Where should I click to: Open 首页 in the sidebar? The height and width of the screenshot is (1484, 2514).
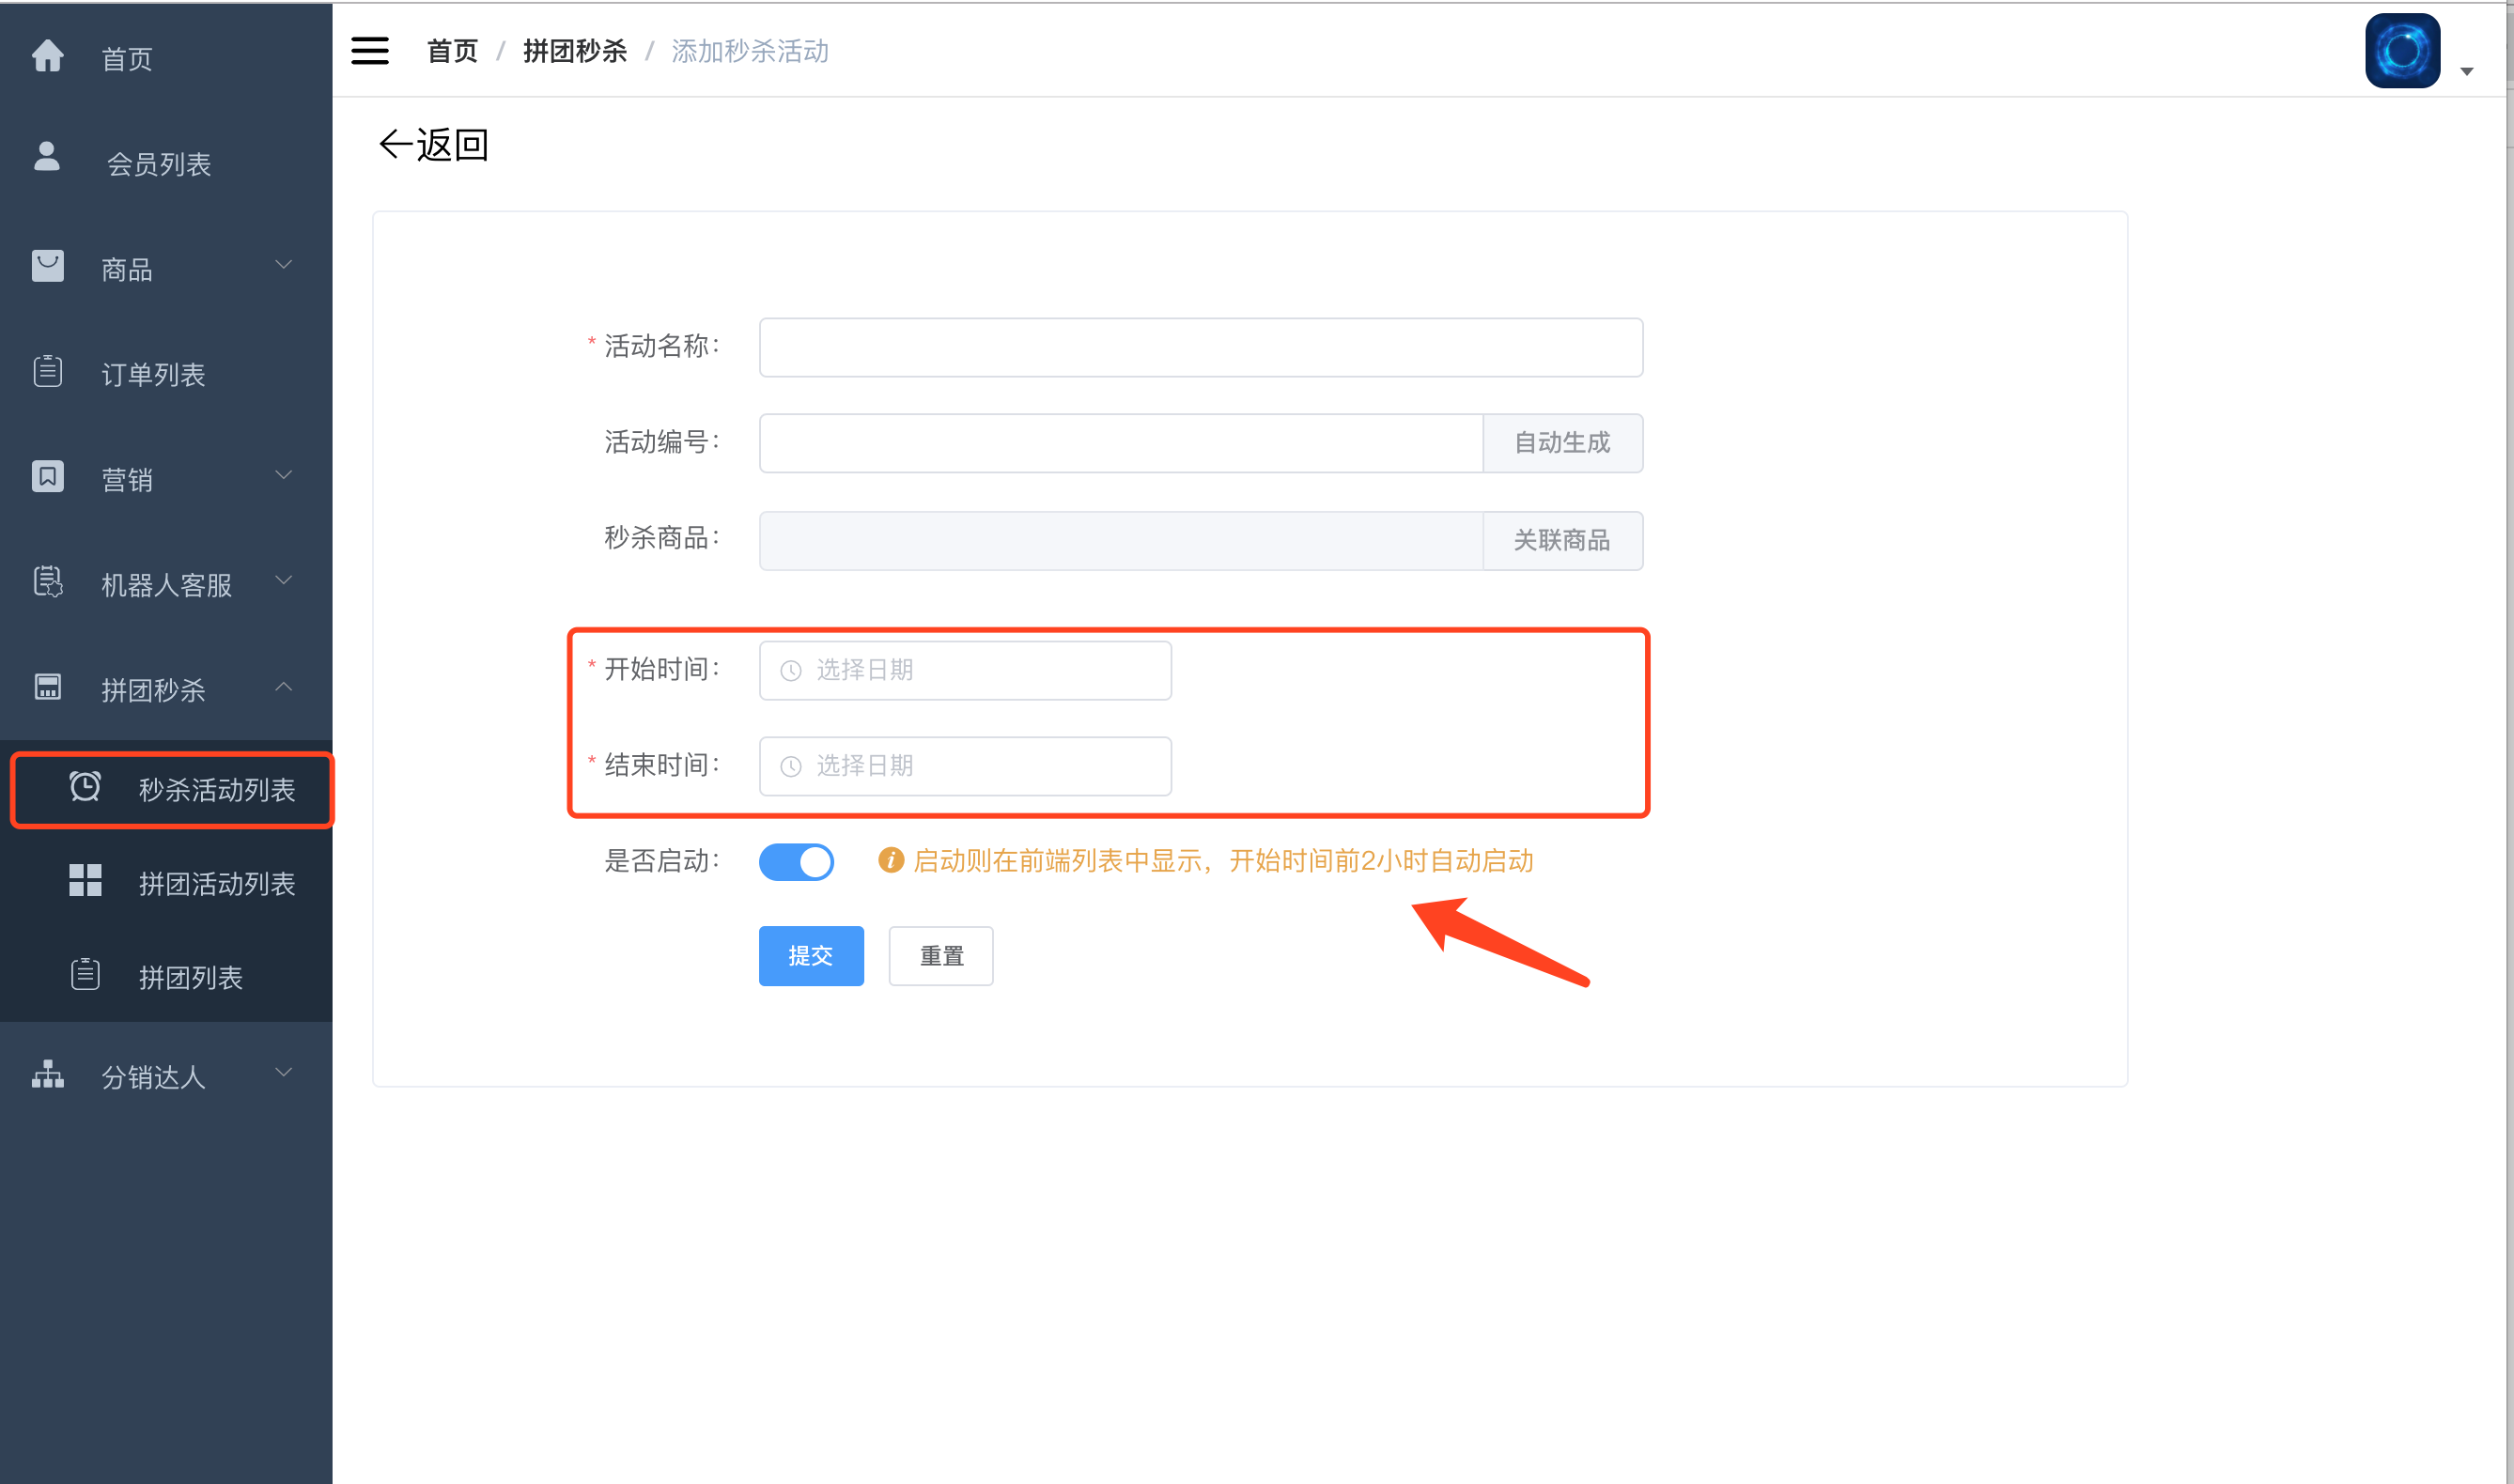166,57
